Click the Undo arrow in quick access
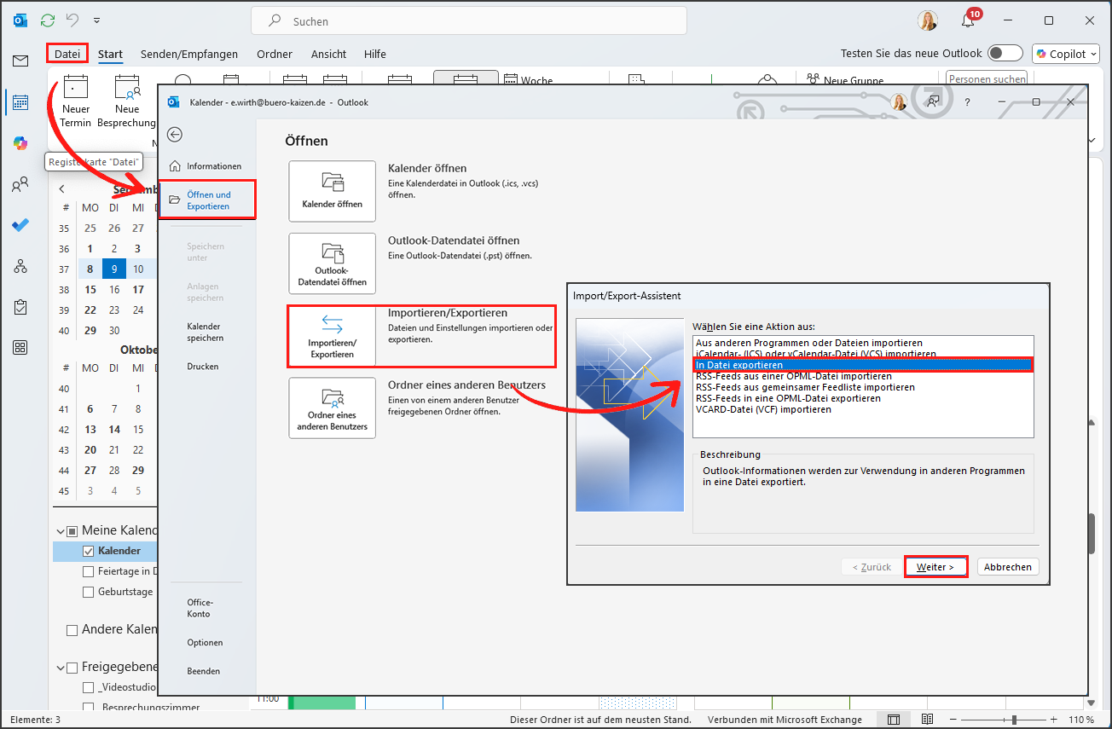The height and width of the screenshot is (729, 1112). point(72,20)
